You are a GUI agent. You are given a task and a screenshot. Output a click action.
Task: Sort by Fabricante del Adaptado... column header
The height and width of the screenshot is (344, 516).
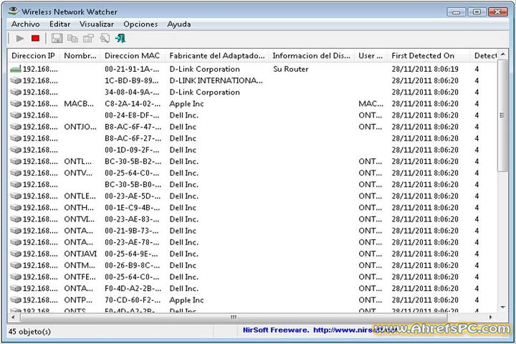[x=217, y=56]
